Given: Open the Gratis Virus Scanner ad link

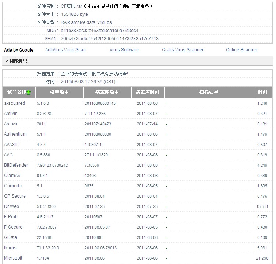Looking at the screenshot, I should (x=183, y=50).
